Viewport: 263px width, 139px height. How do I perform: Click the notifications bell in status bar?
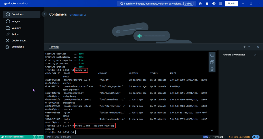coord(255,137)
